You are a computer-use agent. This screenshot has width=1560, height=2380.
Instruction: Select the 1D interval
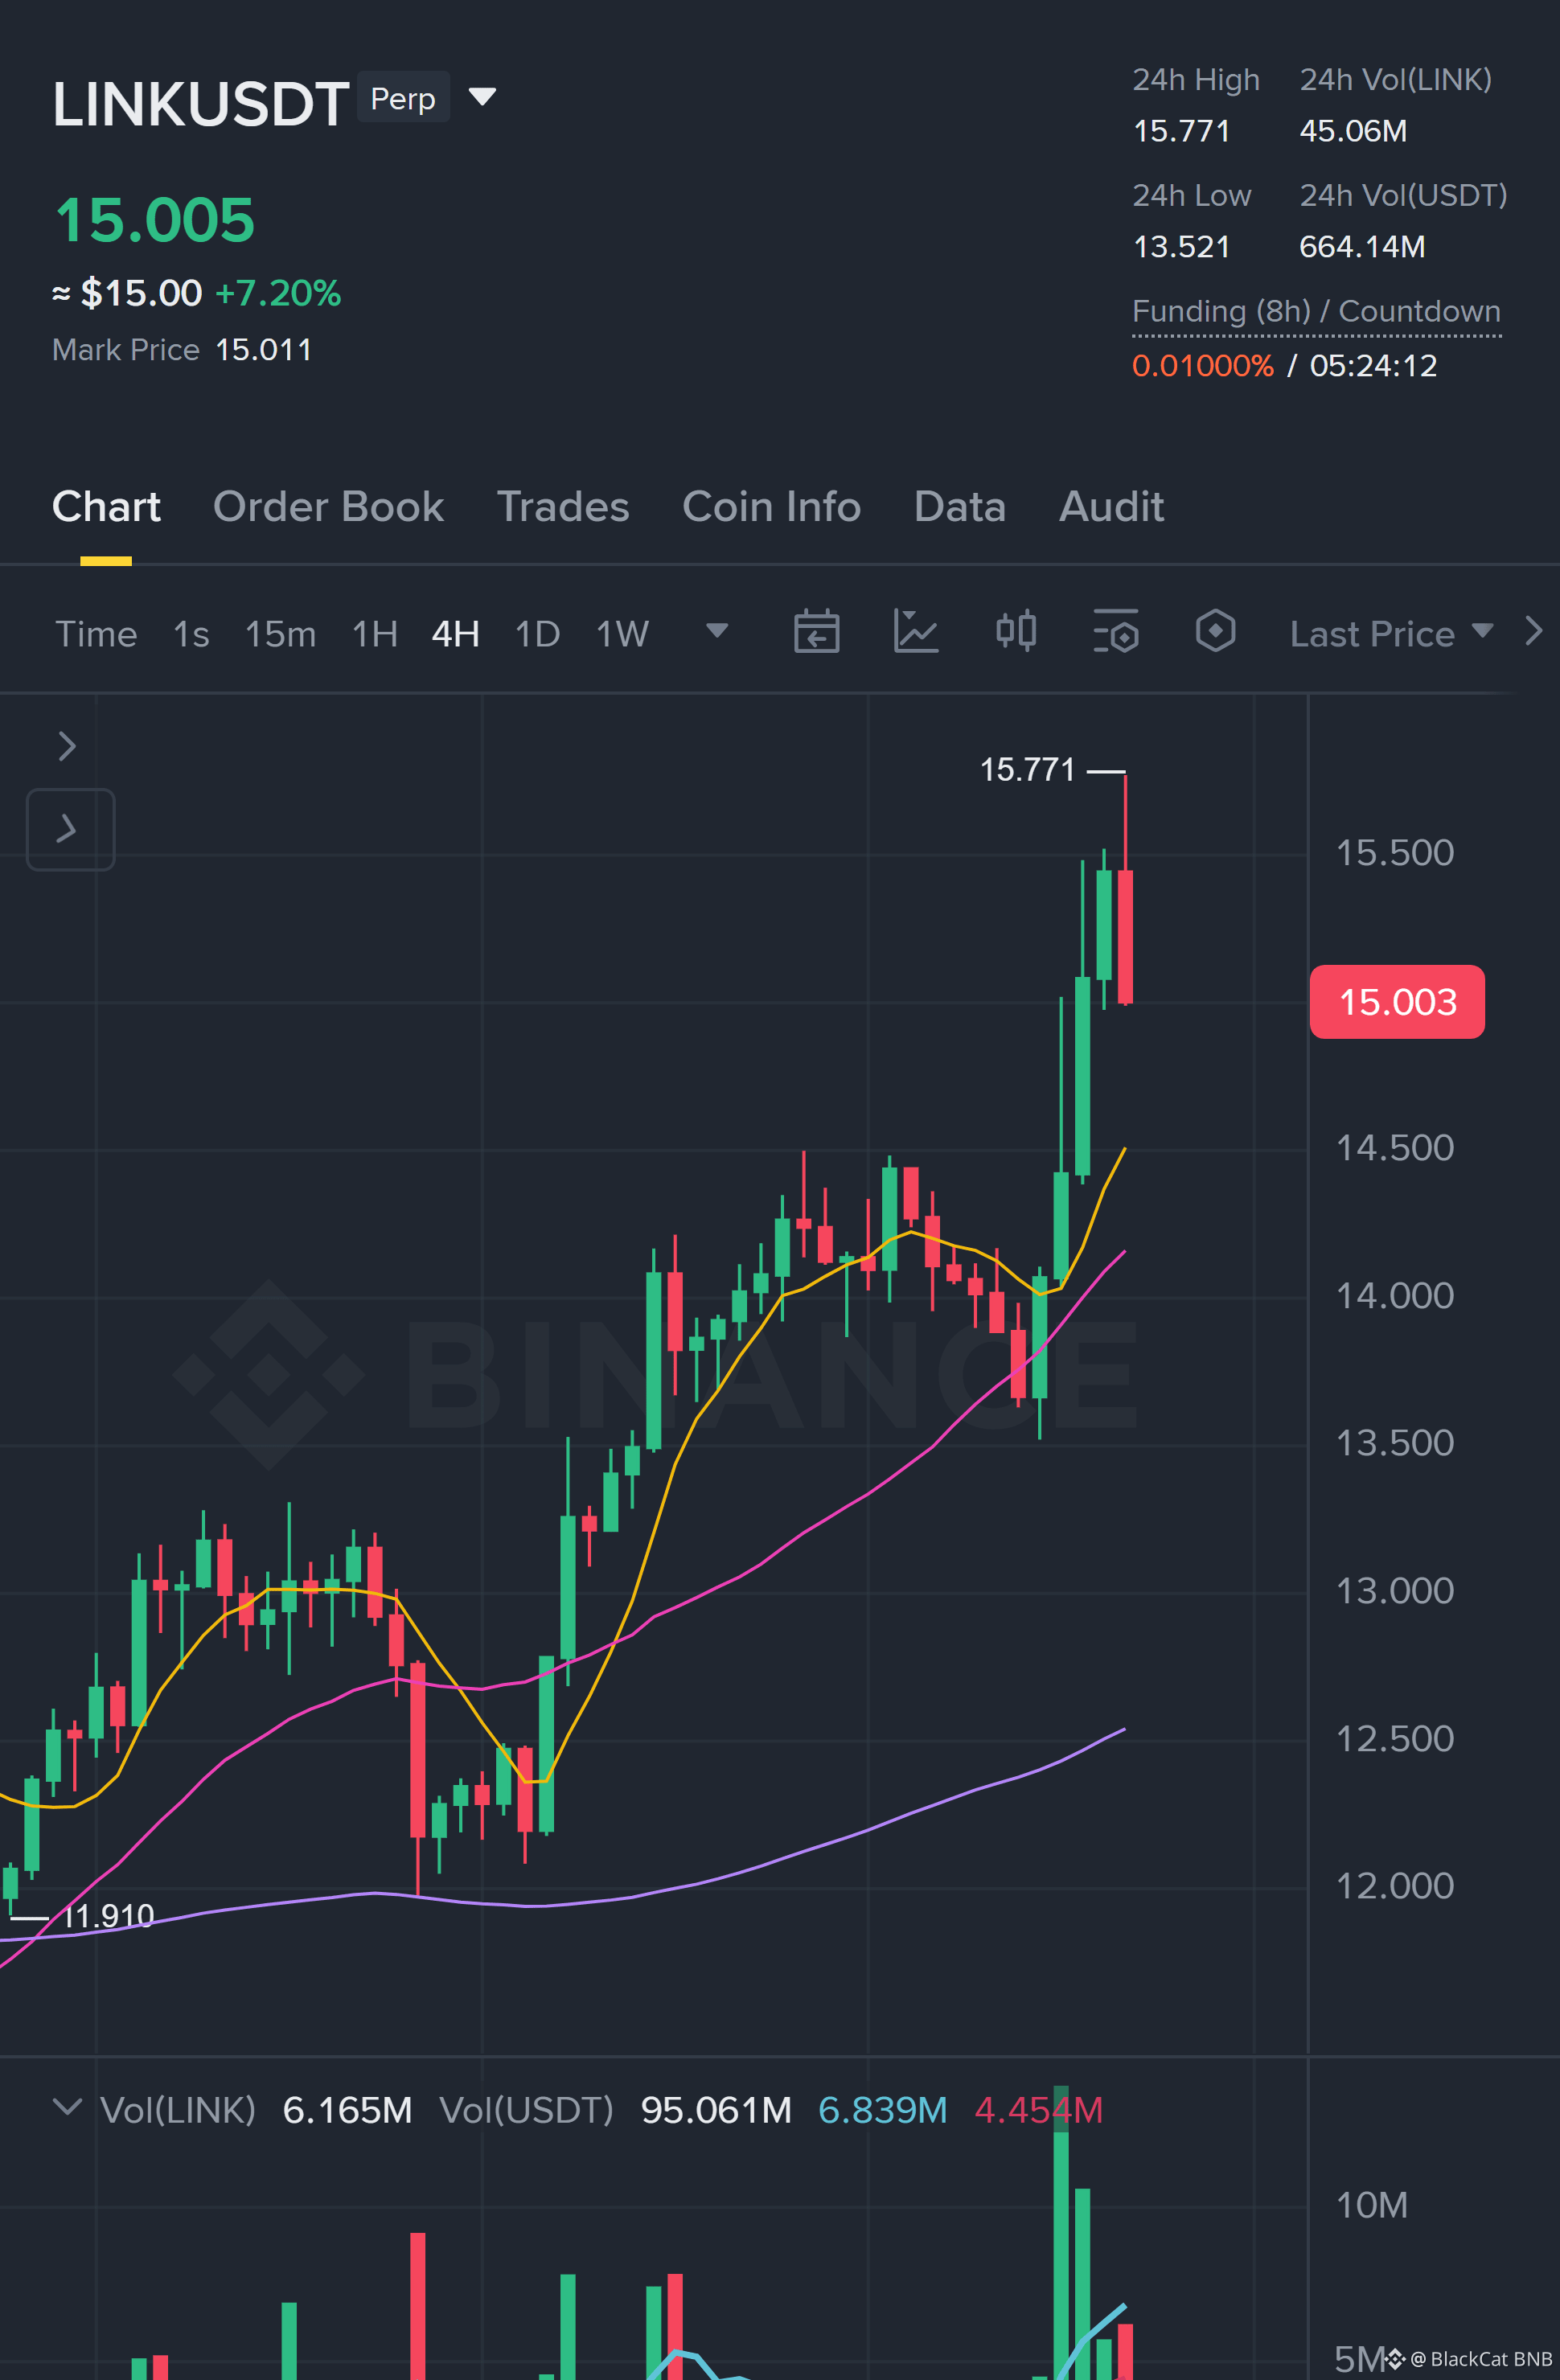click(537, 634)
